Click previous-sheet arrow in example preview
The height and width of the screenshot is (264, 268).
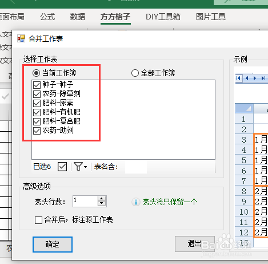tap(247, 78)
